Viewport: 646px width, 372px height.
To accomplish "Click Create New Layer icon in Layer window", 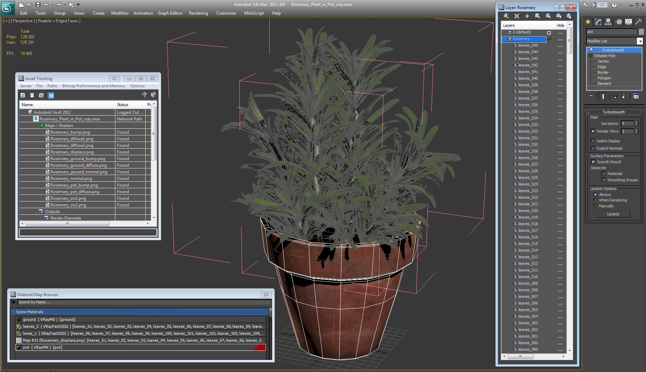I will click(506, 16).
